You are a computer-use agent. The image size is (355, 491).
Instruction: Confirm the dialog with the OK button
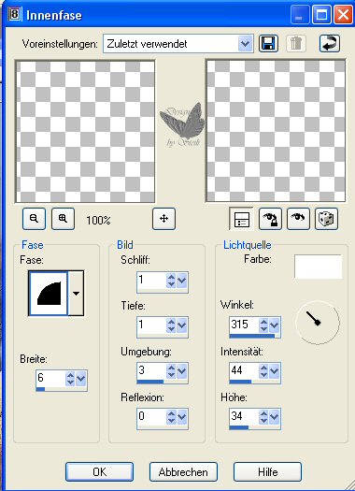(99, 472)
